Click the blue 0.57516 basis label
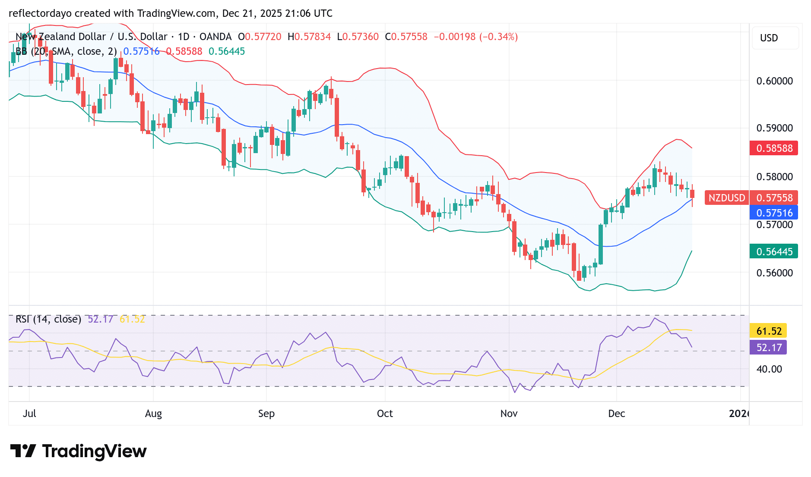 tap(774, 213)
